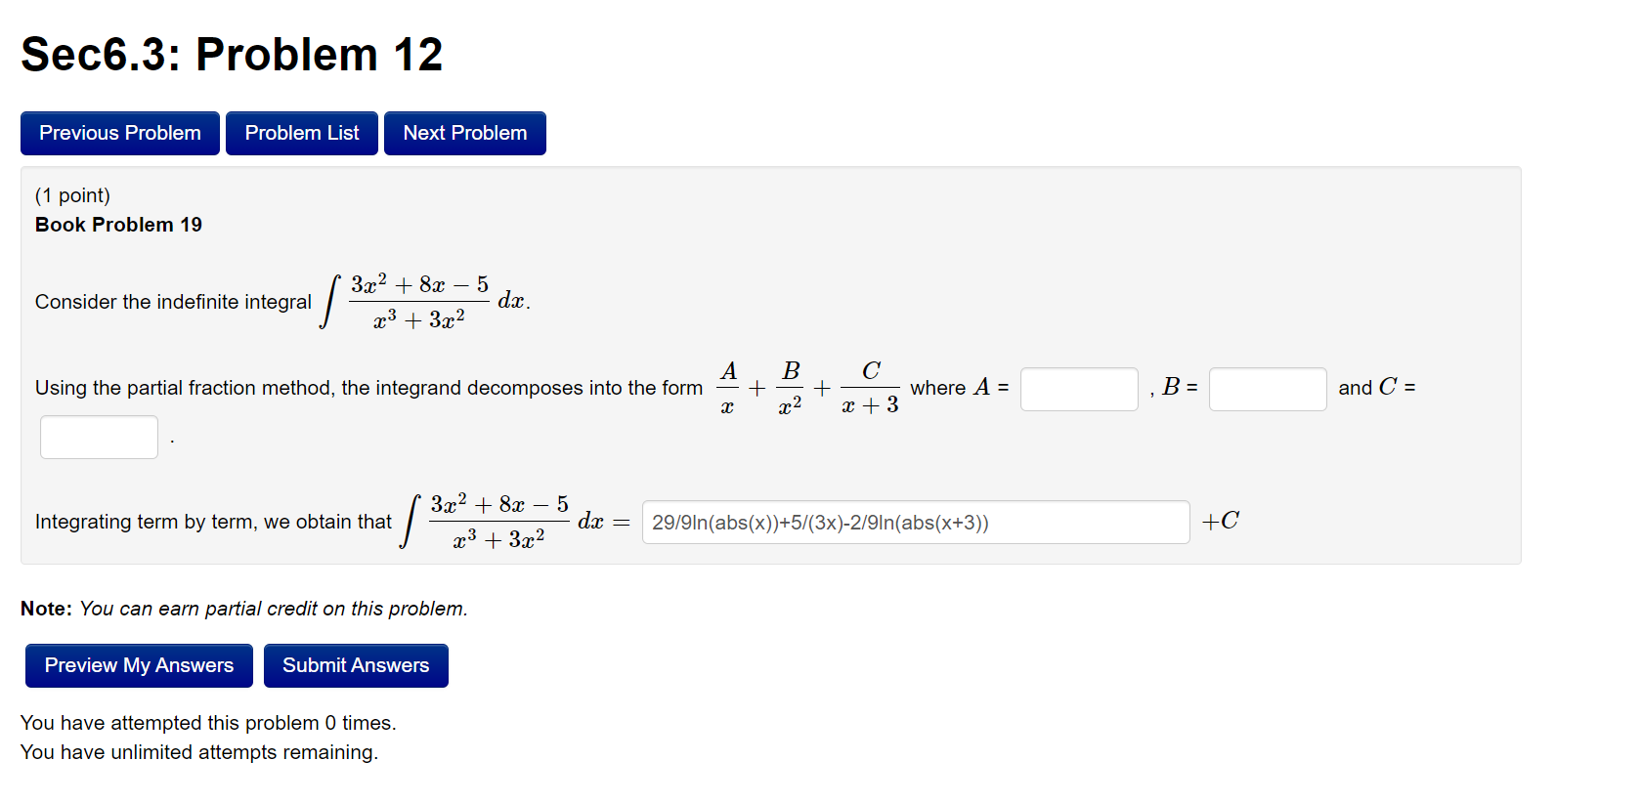Click the unlimited attempts remaining text
This screenshot has width=1642, height=803.
200,752
